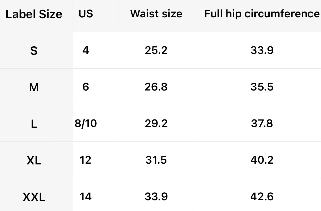The image size is (321, 211).
Task: Click the L label size cell
Action: (34, 124)
